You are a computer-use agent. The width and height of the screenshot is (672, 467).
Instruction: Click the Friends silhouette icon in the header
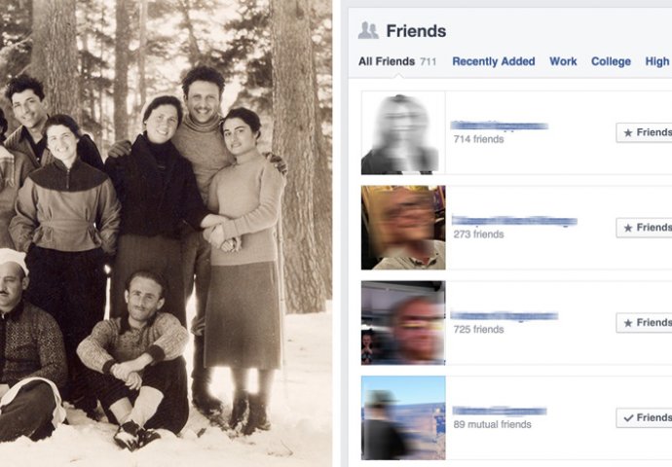tap(368, 30)
